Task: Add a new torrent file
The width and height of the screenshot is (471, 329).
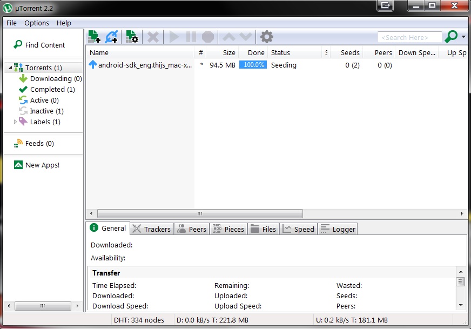Action: [x=94, y=37]
